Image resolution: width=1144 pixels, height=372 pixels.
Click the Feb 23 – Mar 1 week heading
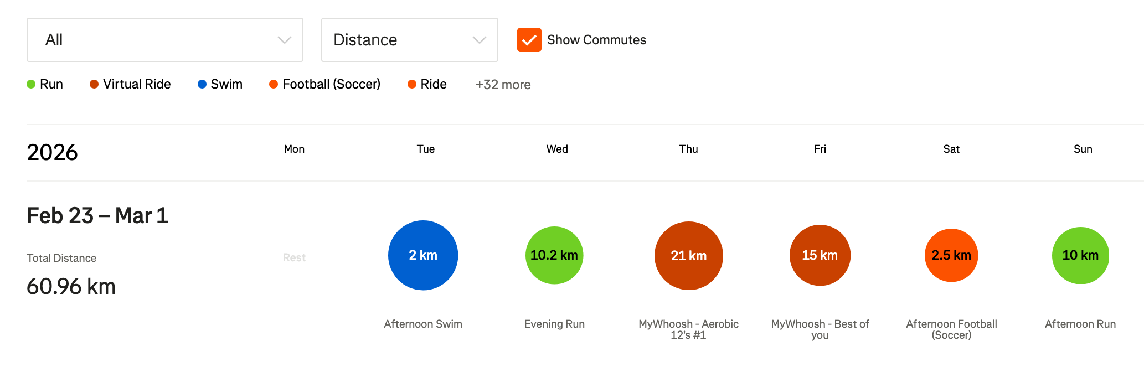pos(97,215)
